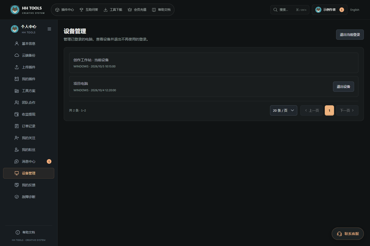Click the 消息中心 chat bubble icon
370x246 pixels.
17,161
